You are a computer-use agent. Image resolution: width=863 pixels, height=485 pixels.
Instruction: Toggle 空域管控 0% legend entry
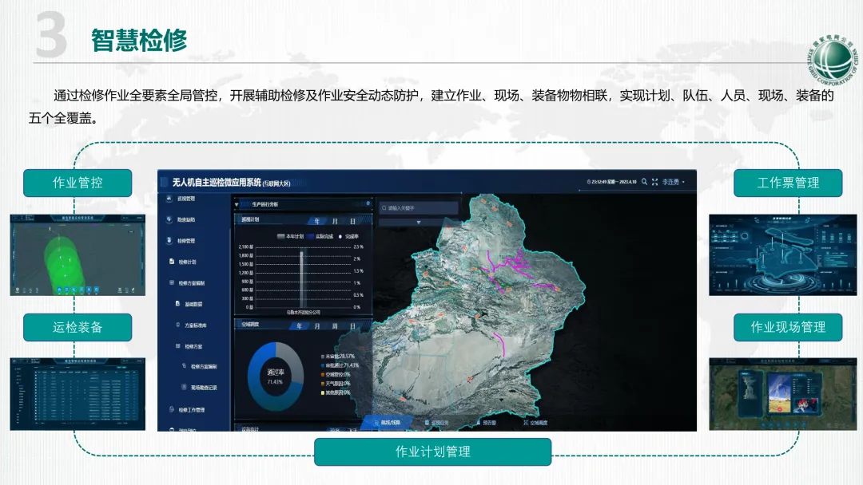click(336, 375)
